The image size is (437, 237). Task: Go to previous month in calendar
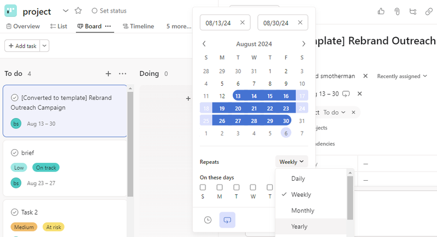pyautogui.click(x=204, y=44)
